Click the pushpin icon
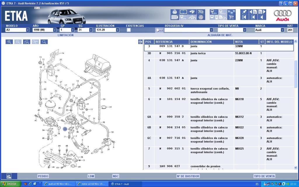 [x=244, y=12]
